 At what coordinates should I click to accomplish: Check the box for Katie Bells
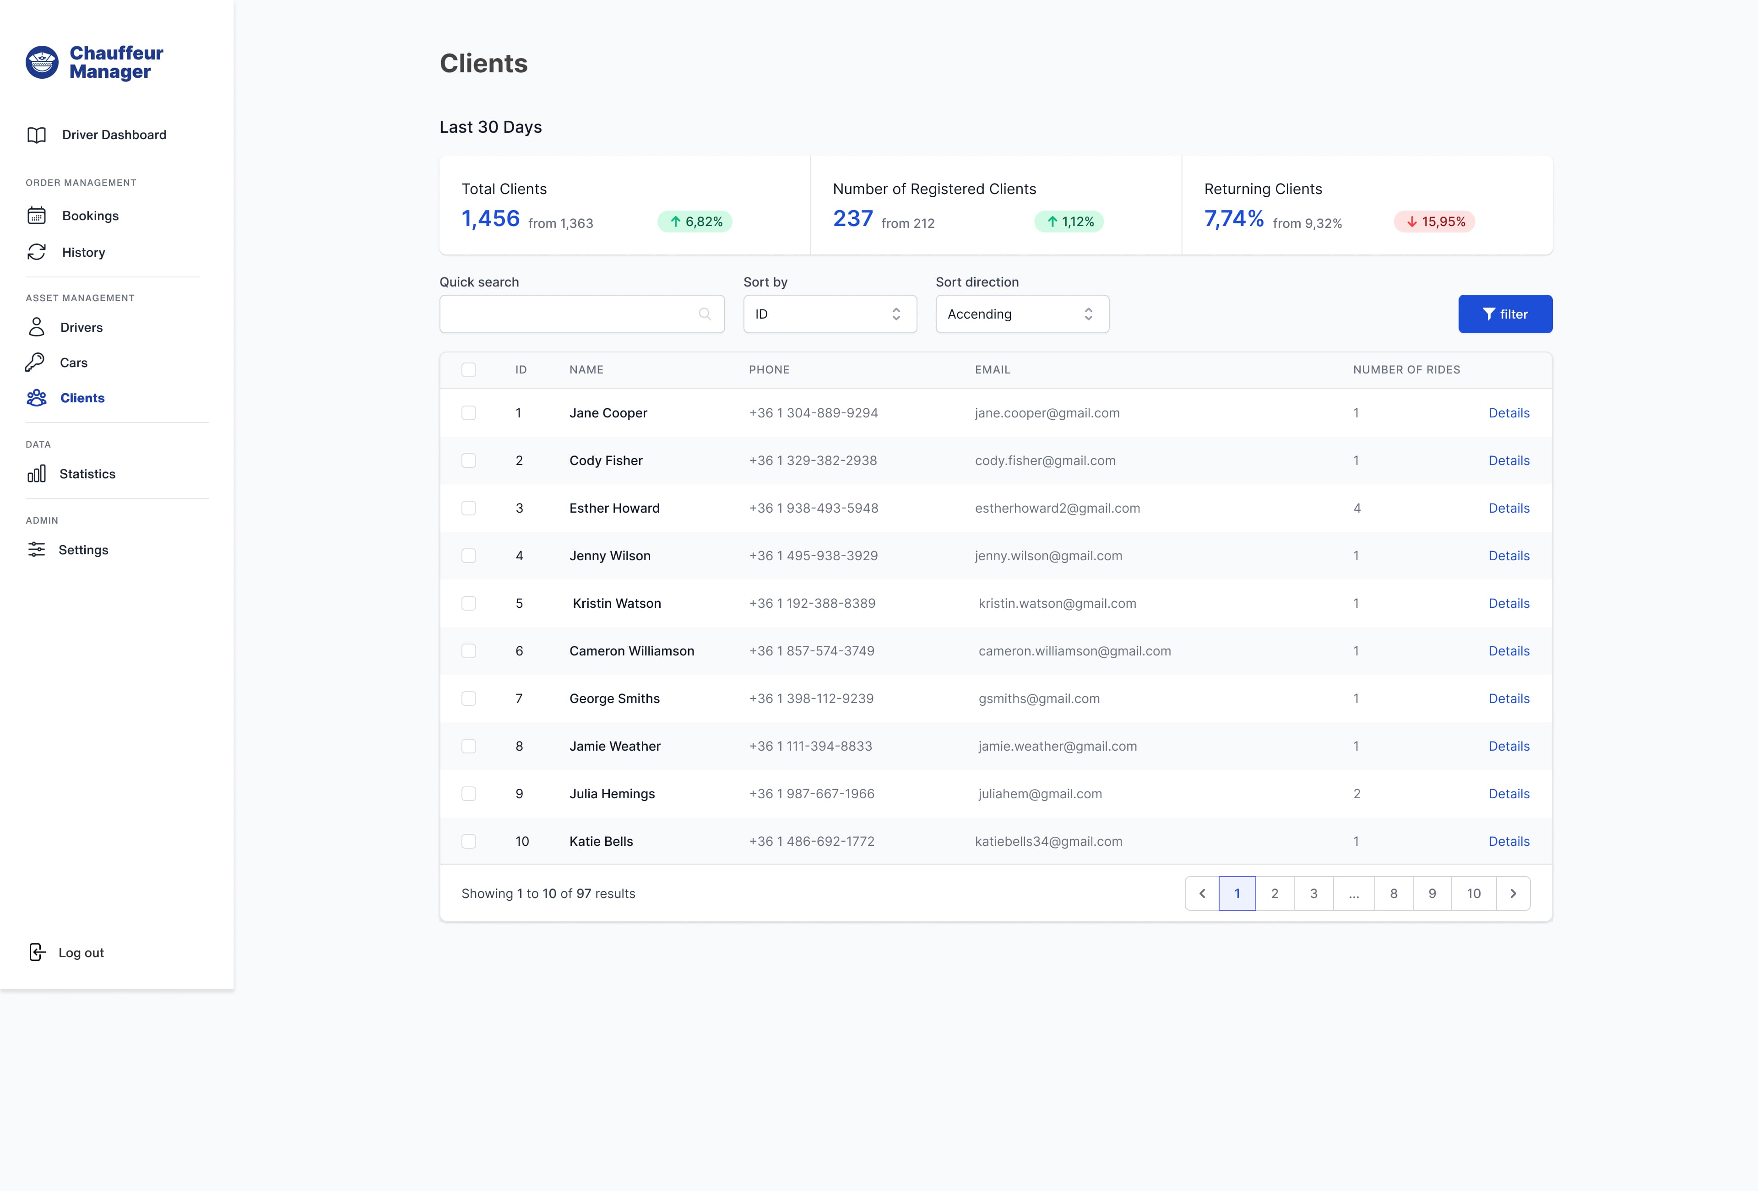coord(469,842)
